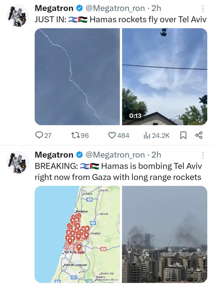Open the Megatron display name on first tweet

(54, 8)
